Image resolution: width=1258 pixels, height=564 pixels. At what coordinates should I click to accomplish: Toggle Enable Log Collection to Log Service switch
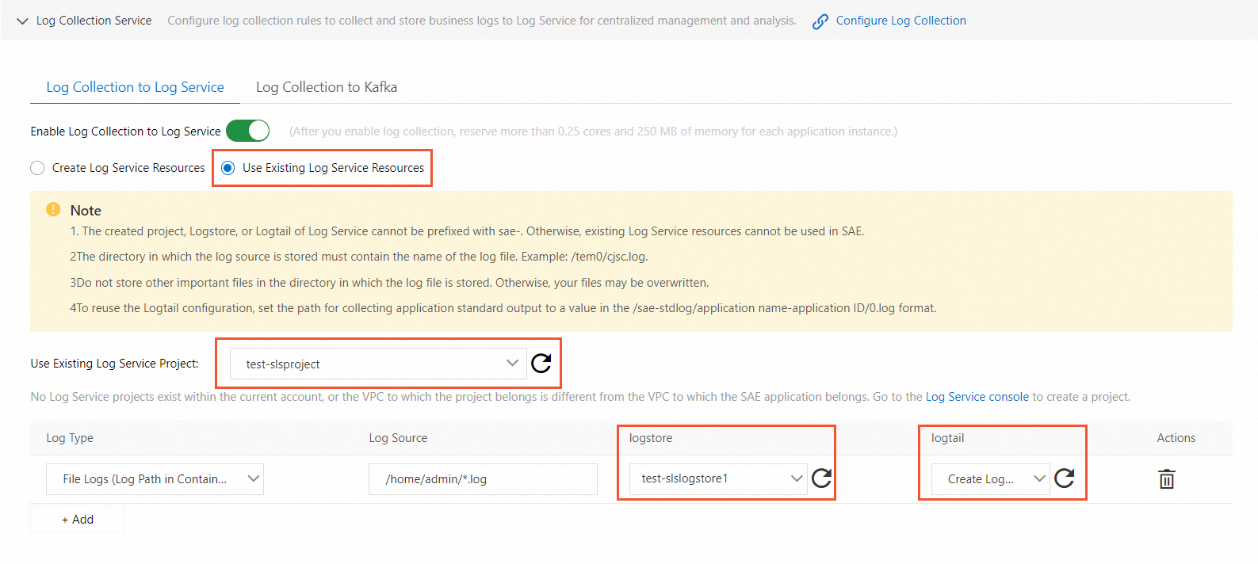(248, 131)
